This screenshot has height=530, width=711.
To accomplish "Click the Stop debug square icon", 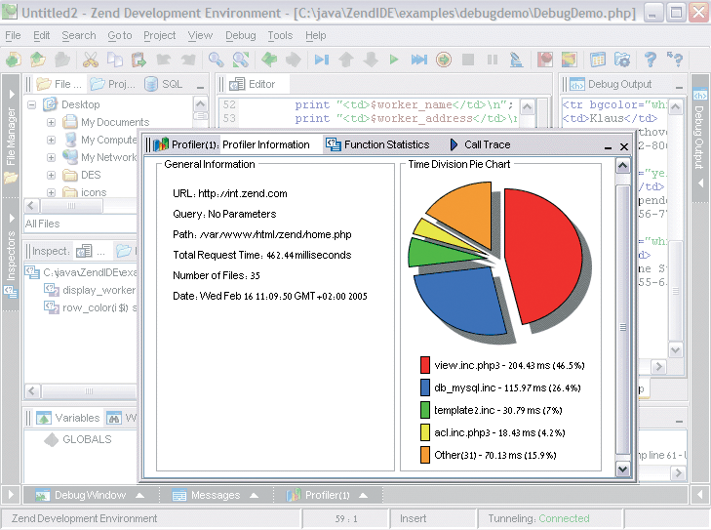I will (x=468, y=60).
